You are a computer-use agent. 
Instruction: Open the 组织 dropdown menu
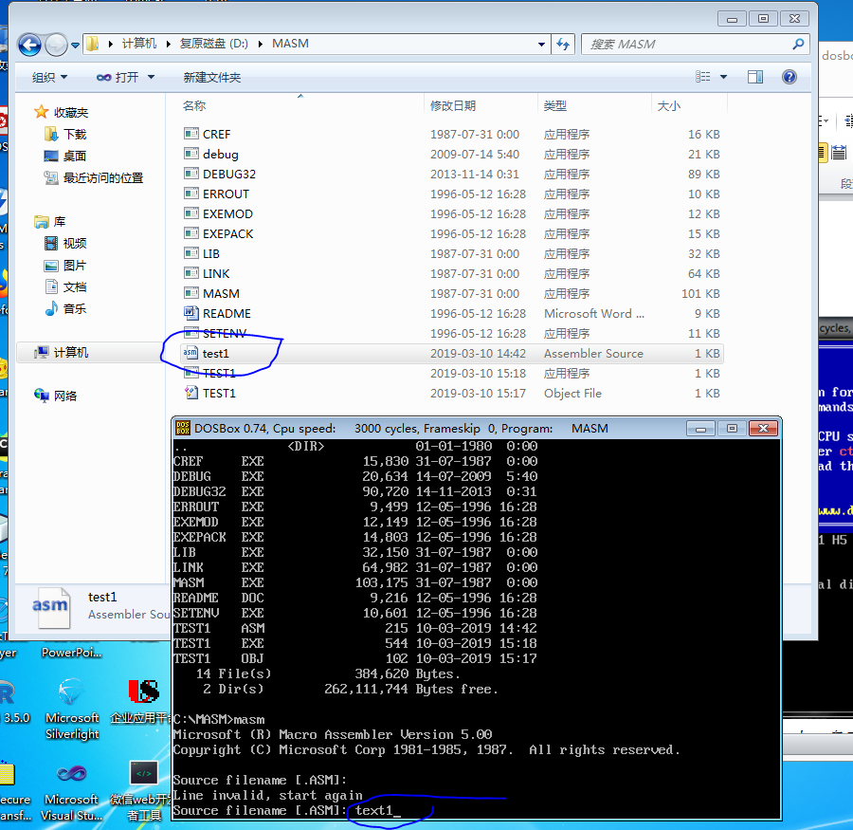point(43,77)
